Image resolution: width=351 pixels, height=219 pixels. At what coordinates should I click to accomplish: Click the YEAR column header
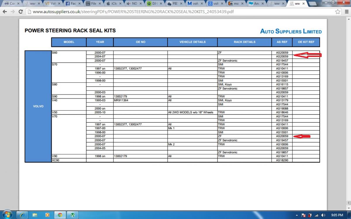pos(100,42)
